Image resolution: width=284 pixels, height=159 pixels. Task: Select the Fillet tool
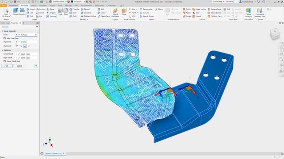(66, 12)
